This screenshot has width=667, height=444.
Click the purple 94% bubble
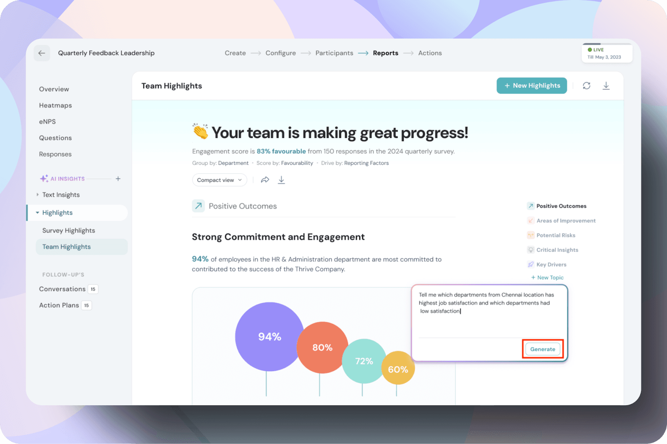pyautogui.click(x=269, y=336)
